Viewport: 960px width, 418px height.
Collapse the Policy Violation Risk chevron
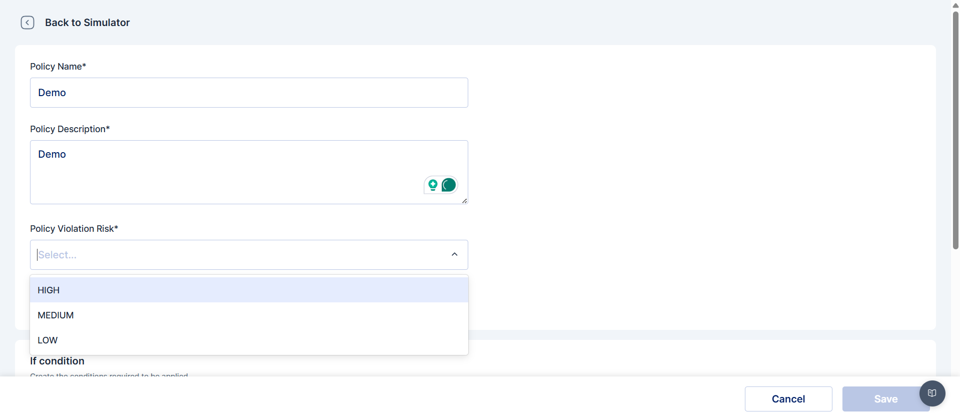tap(454, 255)
